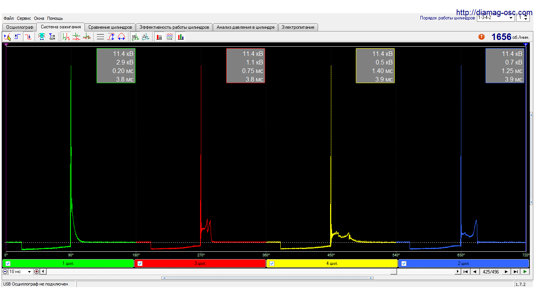Start playback with green play button
Viewport: 538px width, 289px height.
(x=525, y=272)
